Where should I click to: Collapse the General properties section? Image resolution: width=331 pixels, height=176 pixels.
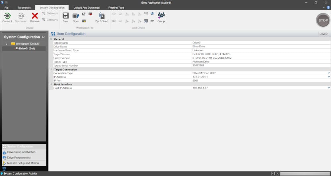tap(51, 39)
